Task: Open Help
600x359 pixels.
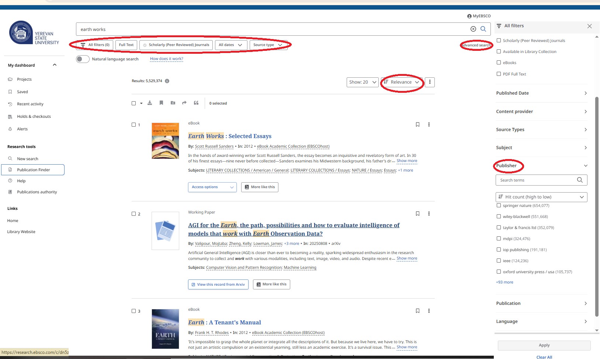Action: point(21,181)
